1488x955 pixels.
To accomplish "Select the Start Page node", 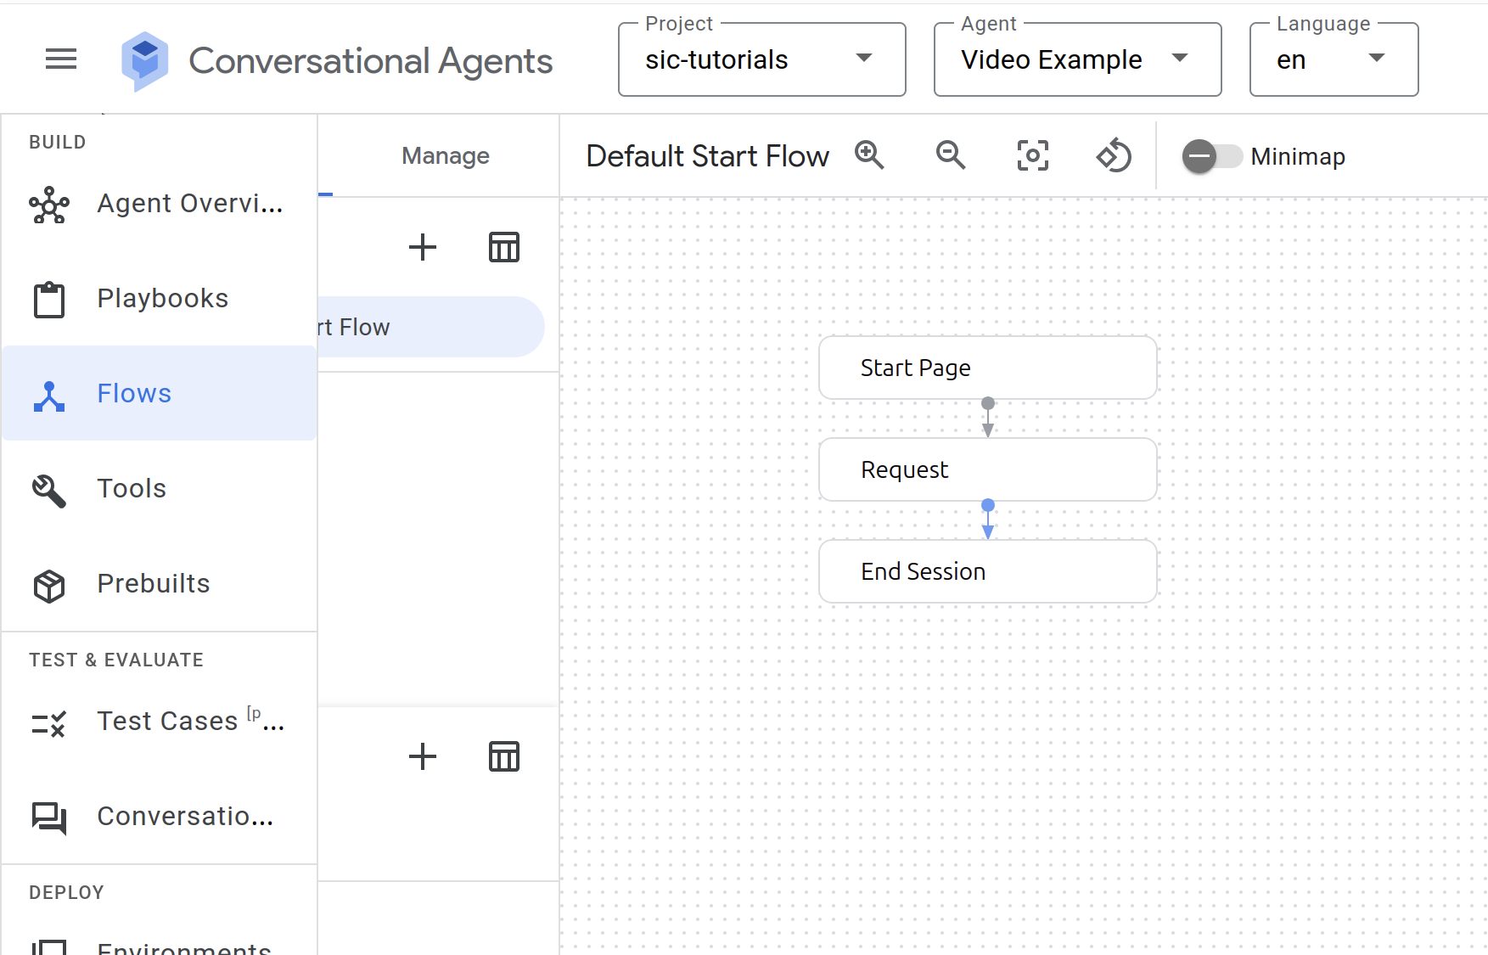I will (x=987, y=368).
